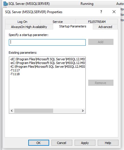Click the SQL Server service icon in background list

[x=5, y=4]
